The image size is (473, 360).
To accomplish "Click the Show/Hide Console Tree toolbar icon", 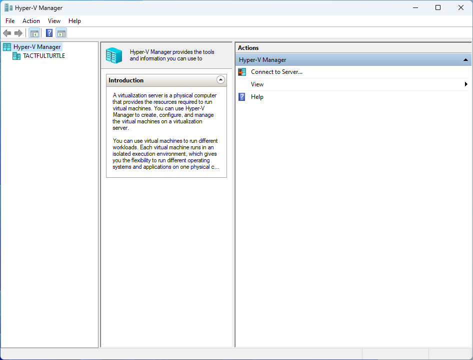I will pyautogui.click(x=34, y=33).
